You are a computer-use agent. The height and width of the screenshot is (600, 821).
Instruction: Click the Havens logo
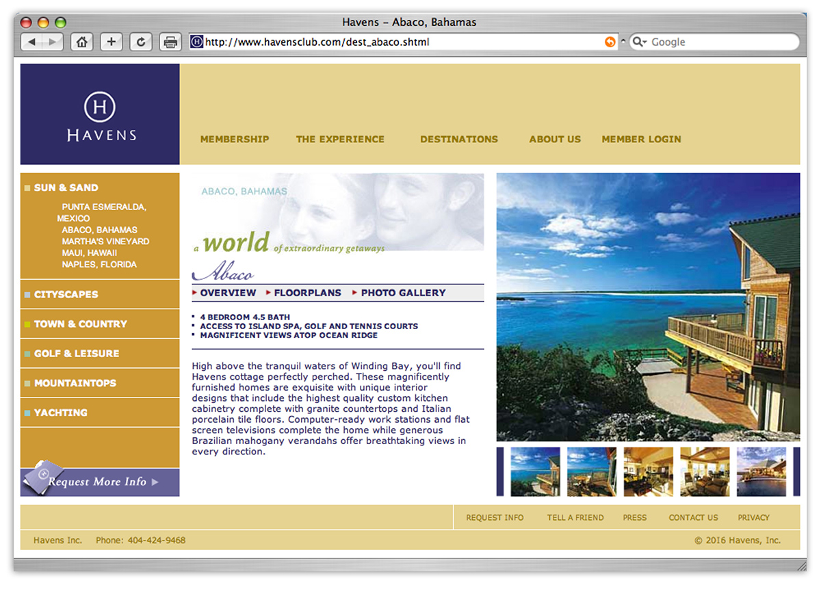tap(100, 115)
